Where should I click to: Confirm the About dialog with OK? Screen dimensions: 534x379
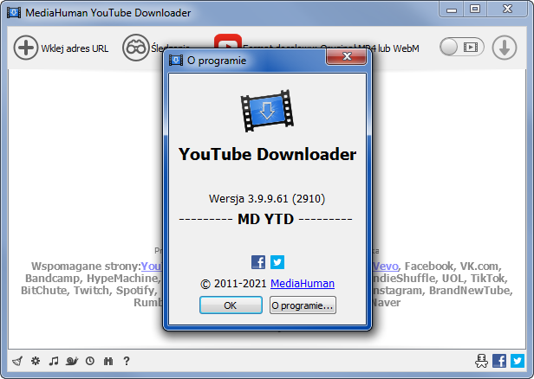(x=231, y=305)
